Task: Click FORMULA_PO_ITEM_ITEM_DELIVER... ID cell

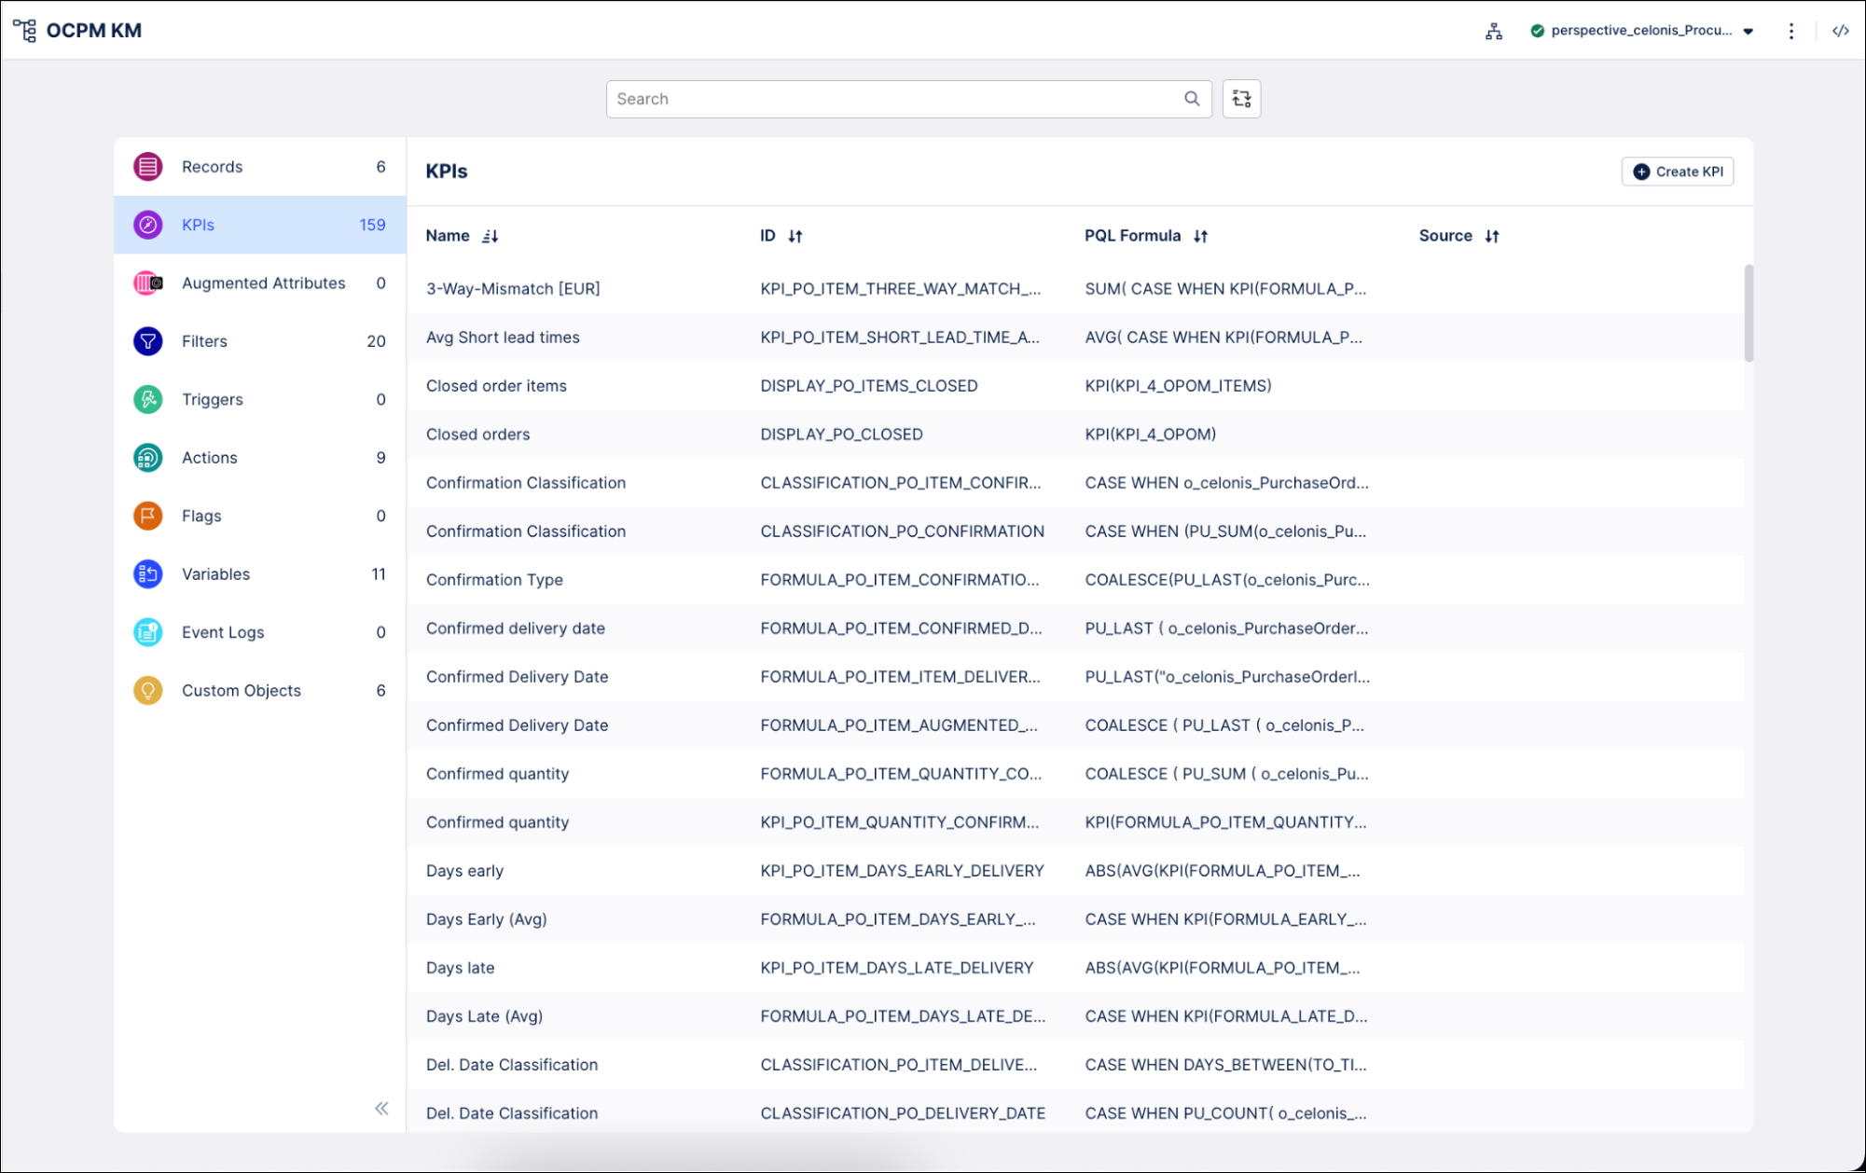Action: coord(900,677)
